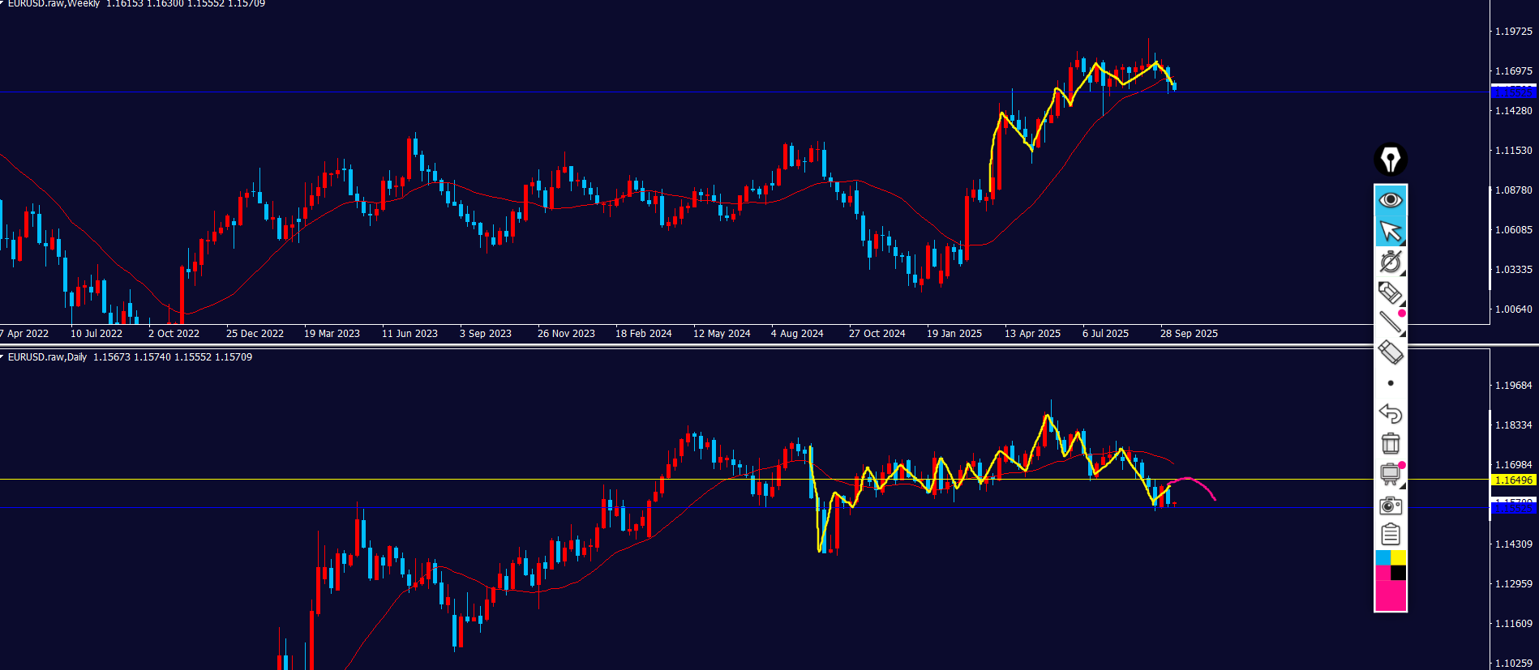The height and width of the screenshot is (670, 1539).
Task: Select the highlighter pen tool
Action: tap(1391, 292)
